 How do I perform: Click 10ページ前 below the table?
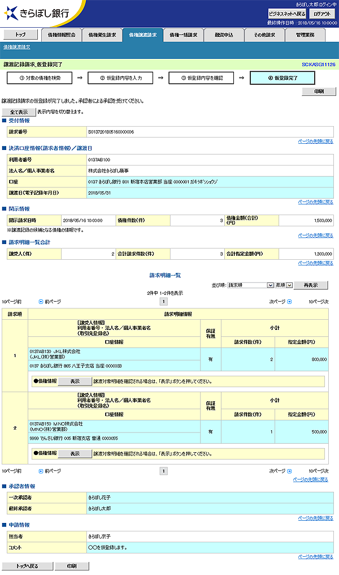click(x=12, y=471)
